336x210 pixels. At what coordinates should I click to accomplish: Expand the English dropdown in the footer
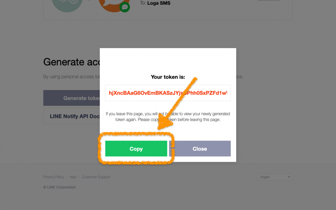[x=275, y=177]
